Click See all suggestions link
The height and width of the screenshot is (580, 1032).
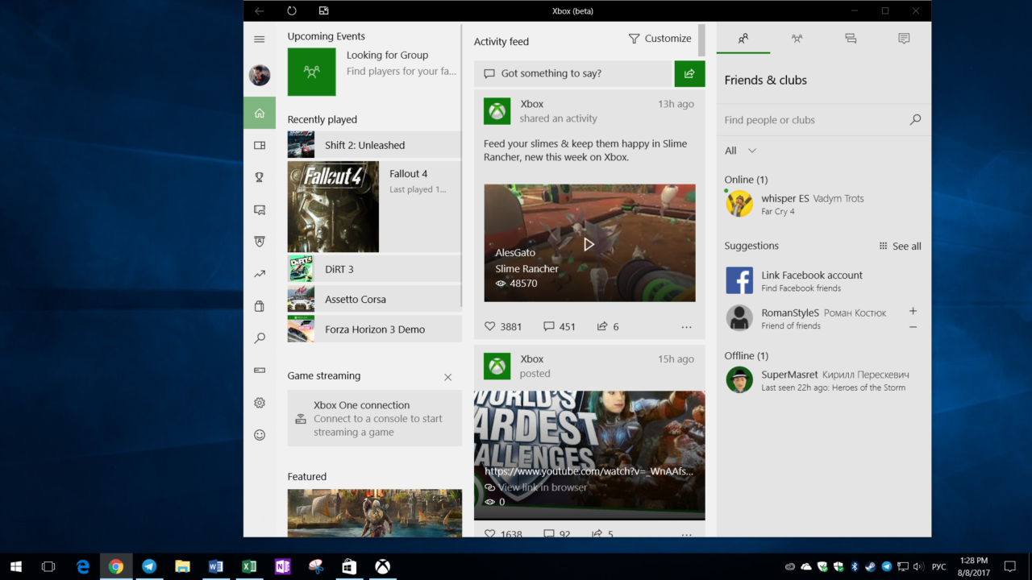click(x=900, y=246)
